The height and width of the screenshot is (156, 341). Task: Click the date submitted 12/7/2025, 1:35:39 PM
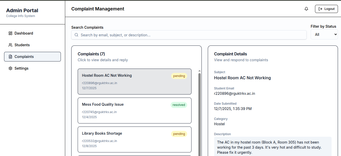tap(233, 109)
